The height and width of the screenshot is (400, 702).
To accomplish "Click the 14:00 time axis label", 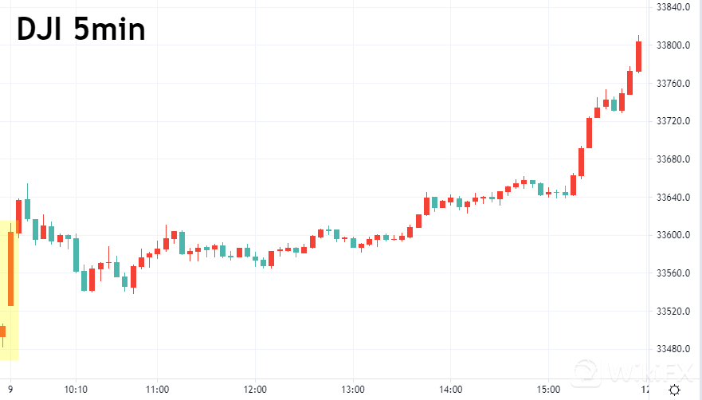I will coord(451,390).
